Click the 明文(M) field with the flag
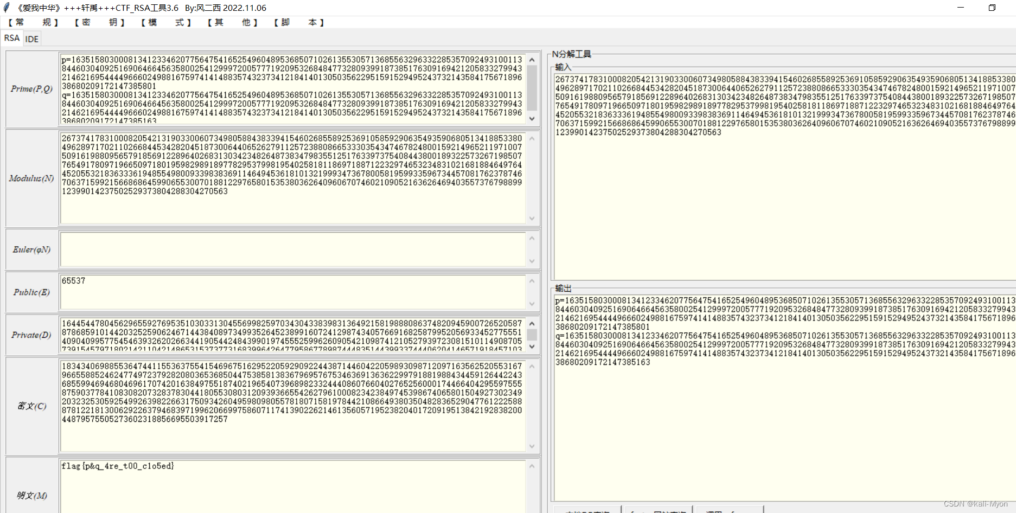The width and height of the screenshot is (1016, 513). tap(293, 486)
